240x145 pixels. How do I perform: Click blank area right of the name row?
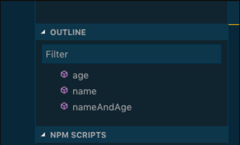click(162, 91)
